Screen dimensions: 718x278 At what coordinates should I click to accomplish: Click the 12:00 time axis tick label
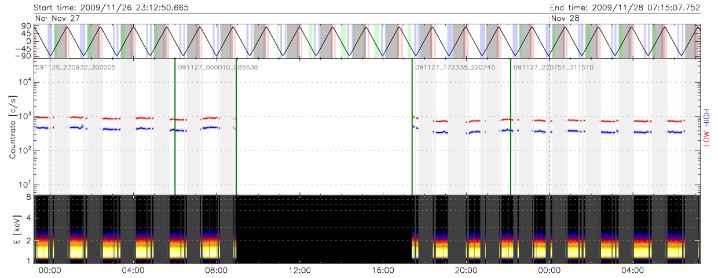click(x=300, y=270)
